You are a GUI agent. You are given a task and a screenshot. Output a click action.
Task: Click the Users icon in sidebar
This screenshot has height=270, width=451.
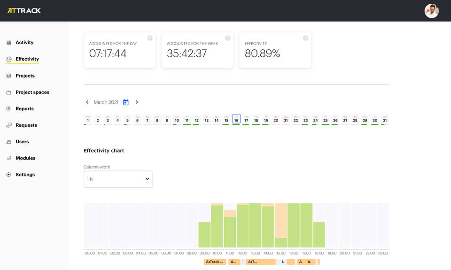pos(9,142)
